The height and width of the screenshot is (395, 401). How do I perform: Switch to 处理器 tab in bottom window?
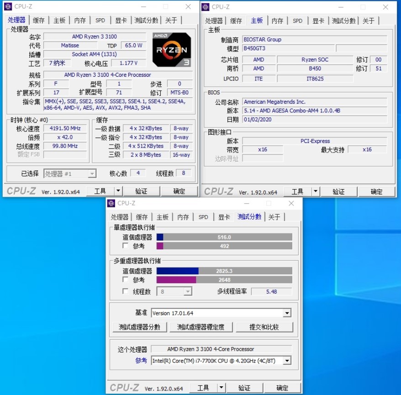click(x=120, y=217)
